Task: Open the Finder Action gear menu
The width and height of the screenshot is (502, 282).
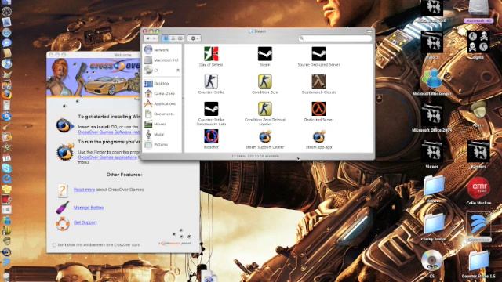Action: pyautogui.click(x=194, y=38)
